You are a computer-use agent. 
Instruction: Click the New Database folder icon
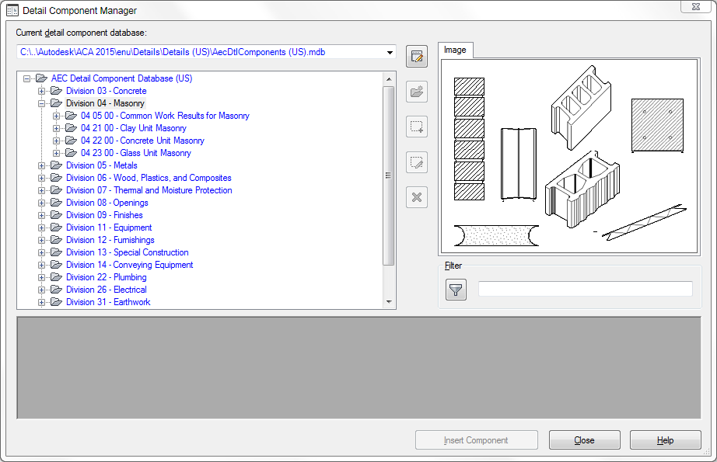click(416, 92)
